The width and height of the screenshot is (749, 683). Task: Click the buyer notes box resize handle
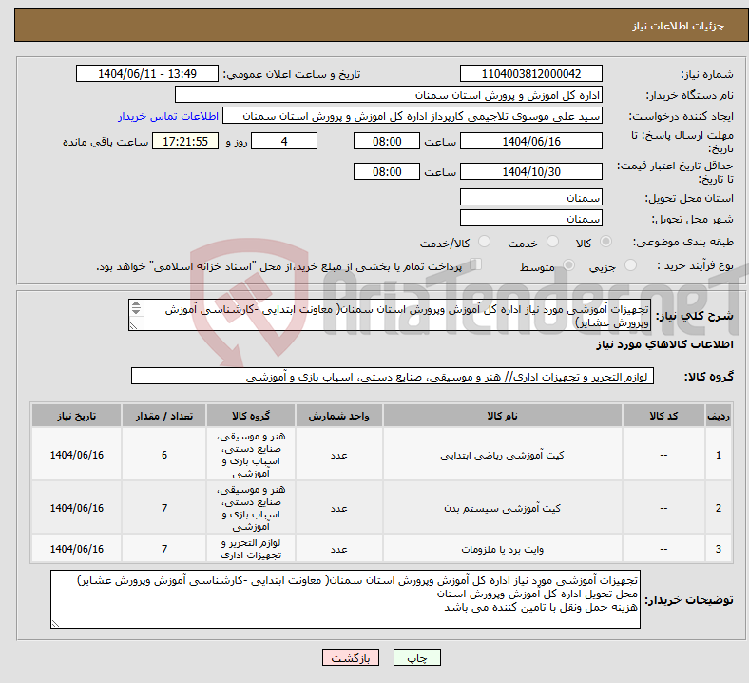pyautogui.click(x=55, y=623)
